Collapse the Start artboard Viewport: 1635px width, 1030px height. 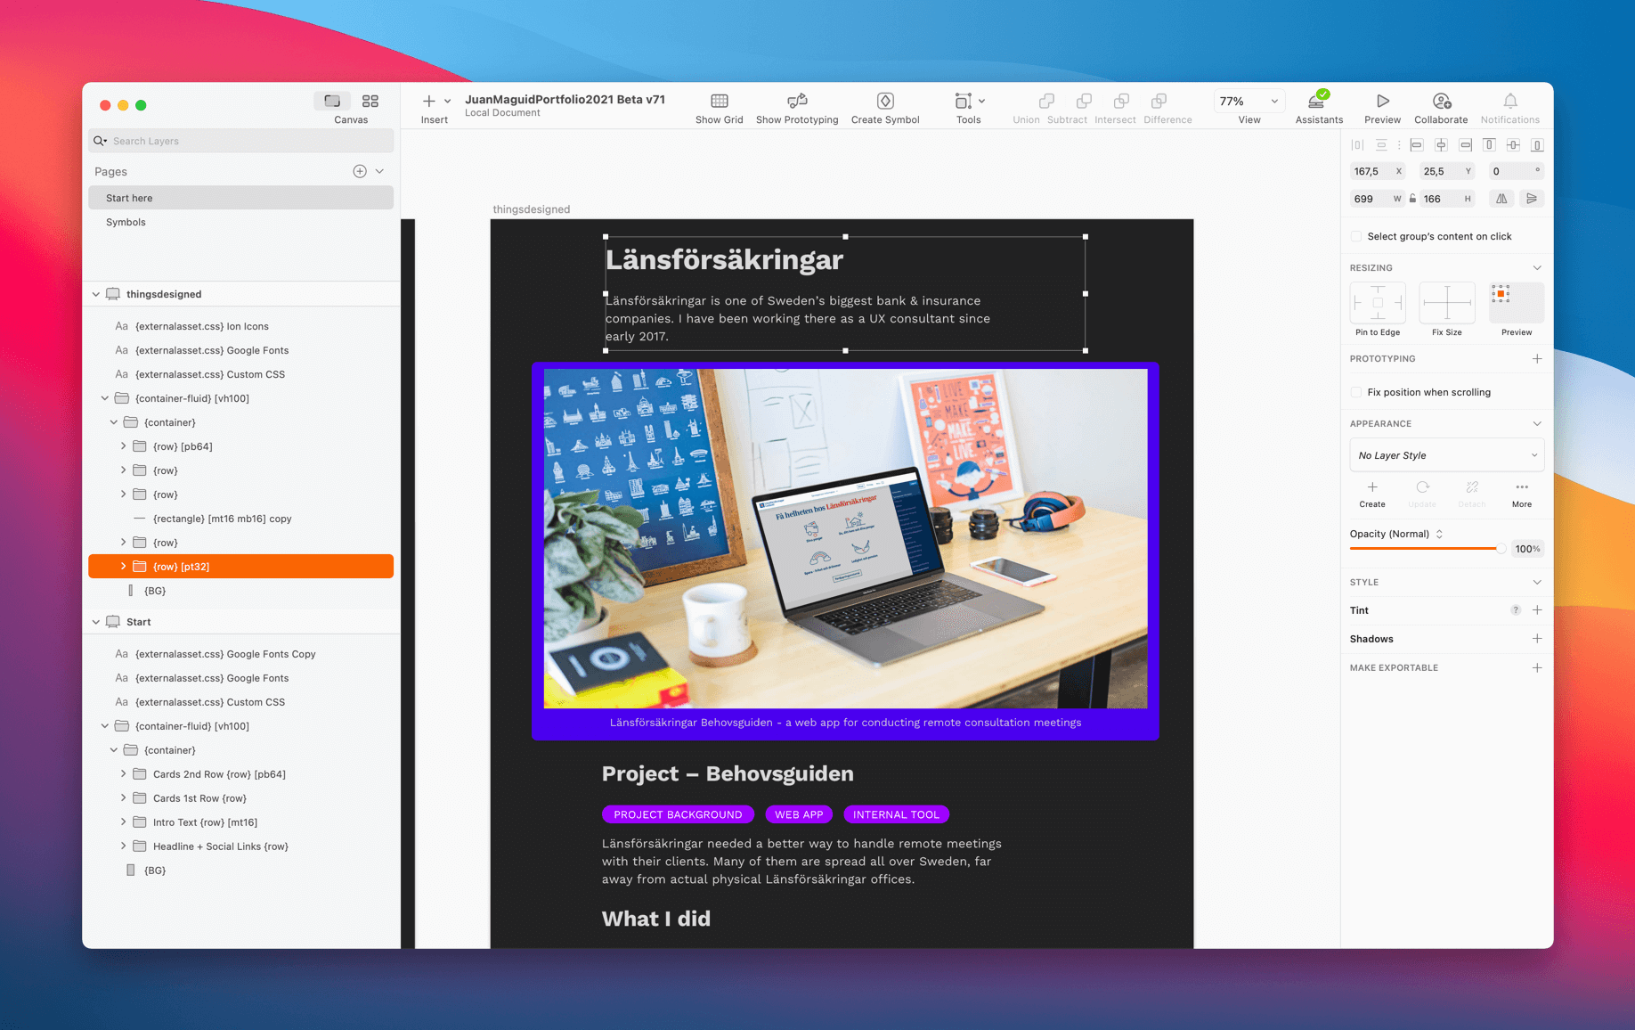tap(96, 622)
